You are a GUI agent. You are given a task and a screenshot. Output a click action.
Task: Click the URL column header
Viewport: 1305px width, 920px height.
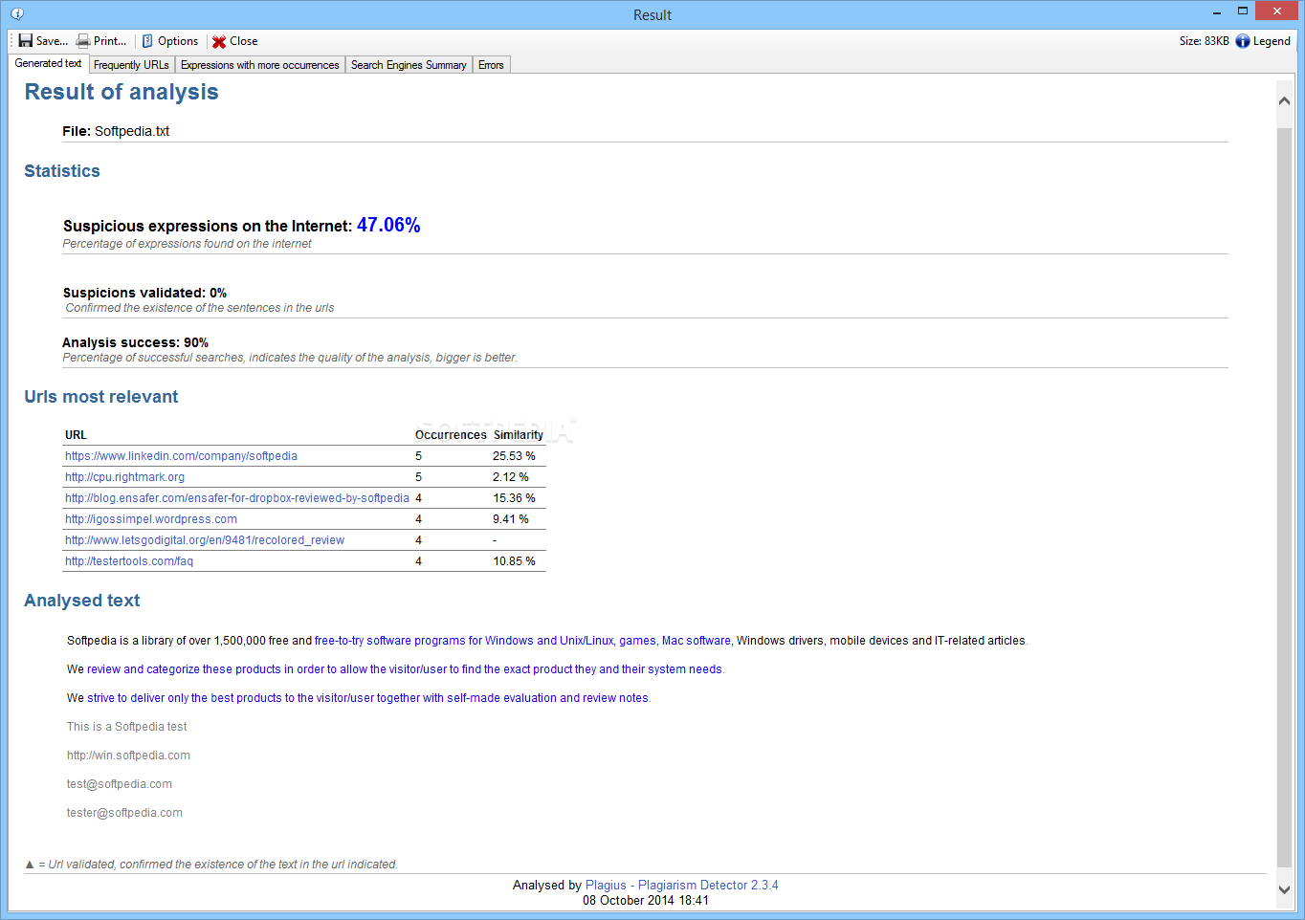point(76,435)
